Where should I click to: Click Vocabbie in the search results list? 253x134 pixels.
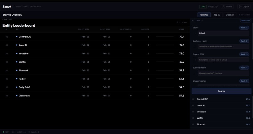(x=201, y=112)
